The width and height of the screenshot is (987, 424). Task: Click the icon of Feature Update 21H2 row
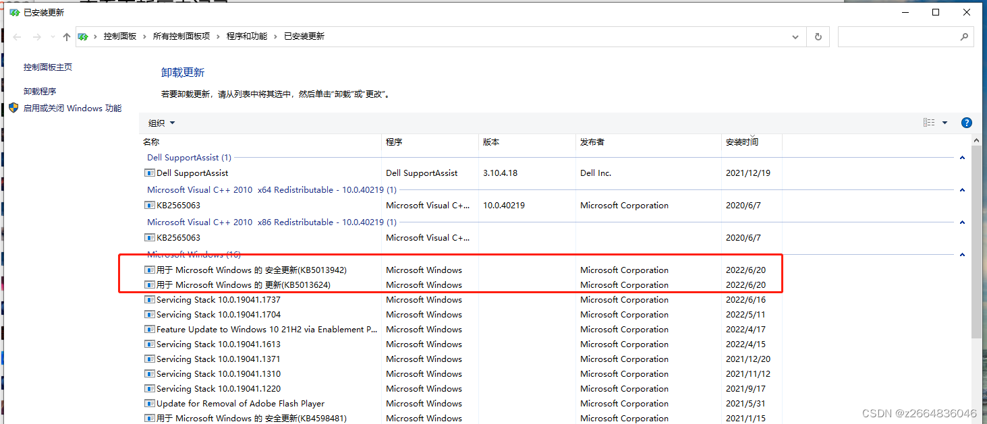[x=150, y=330]
